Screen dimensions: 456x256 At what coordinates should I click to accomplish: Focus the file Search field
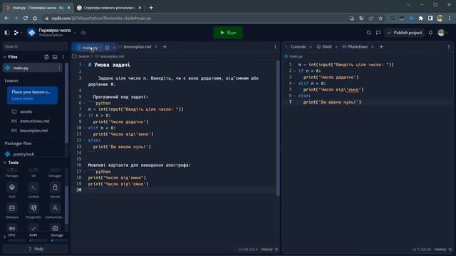point(35,46)
